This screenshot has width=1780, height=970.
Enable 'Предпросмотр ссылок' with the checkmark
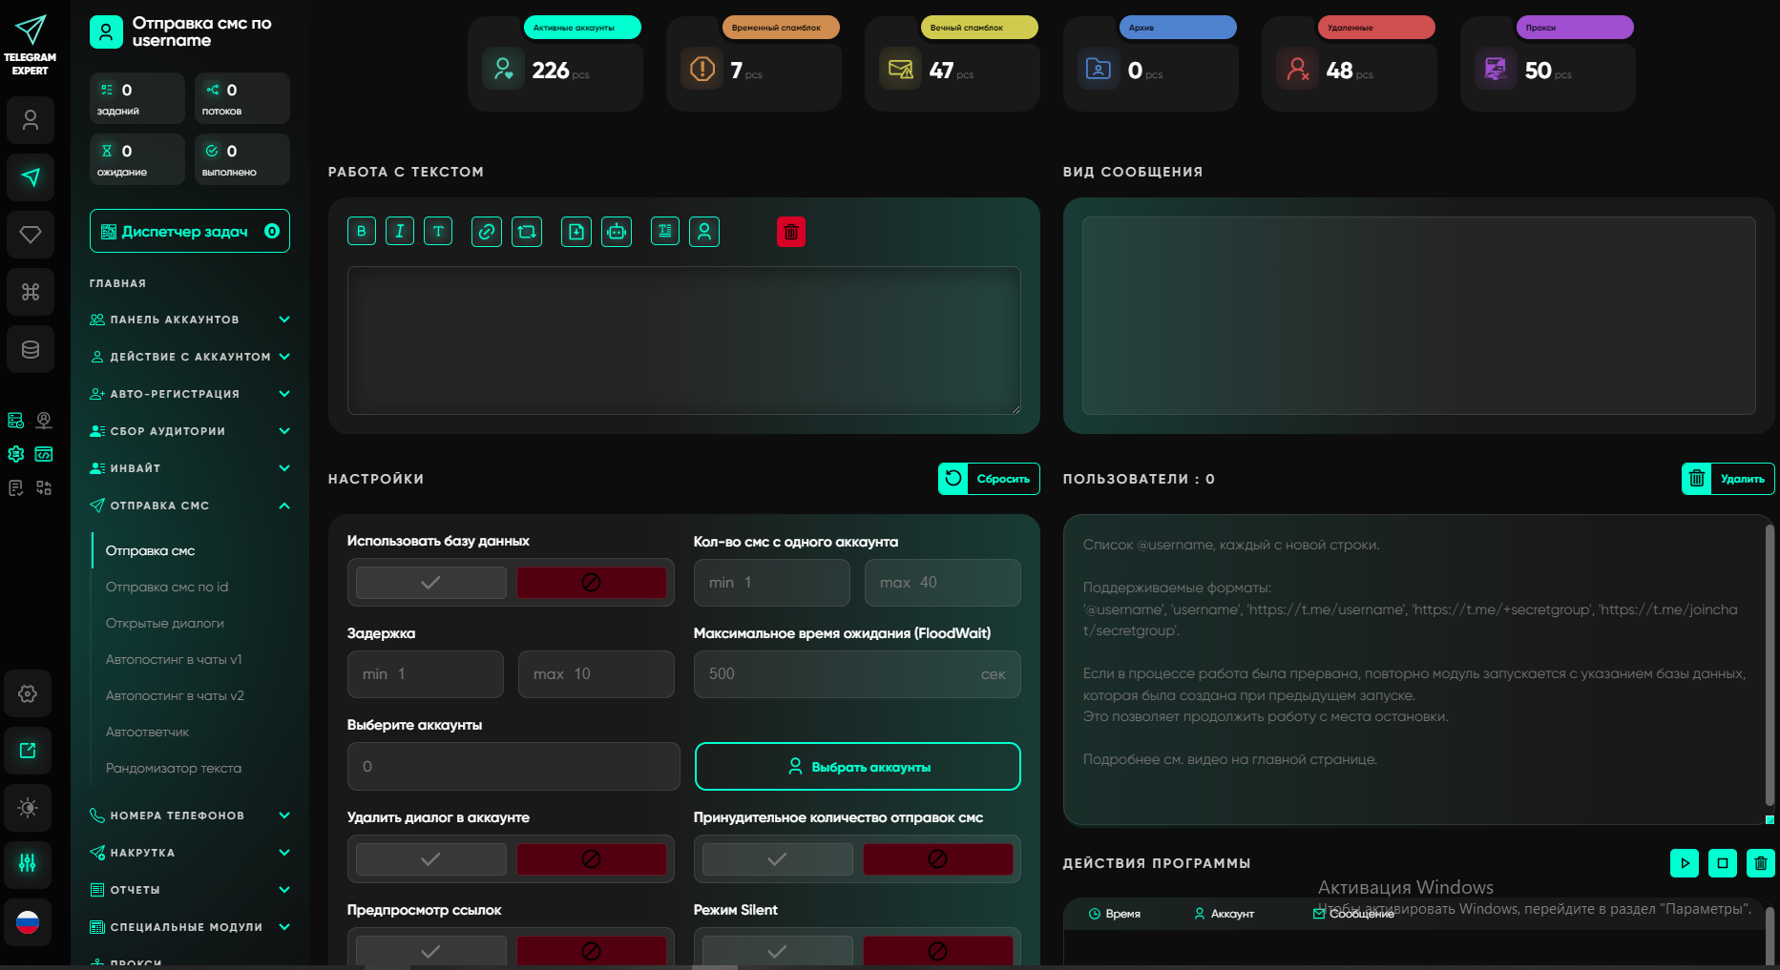click(431, 951)
